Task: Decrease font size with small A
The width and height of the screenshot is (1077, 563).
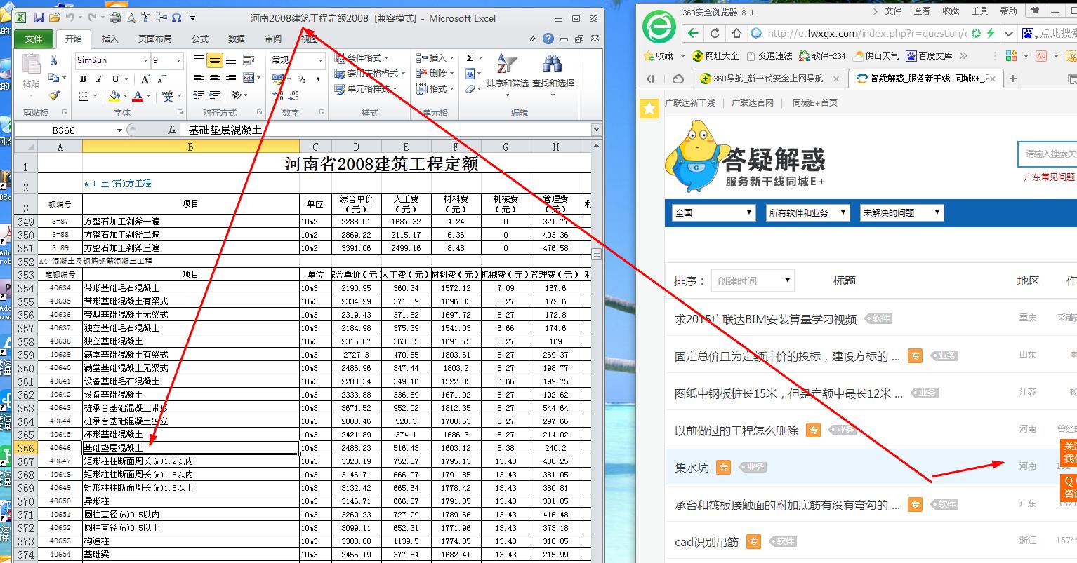Action: tap(162, 79)
